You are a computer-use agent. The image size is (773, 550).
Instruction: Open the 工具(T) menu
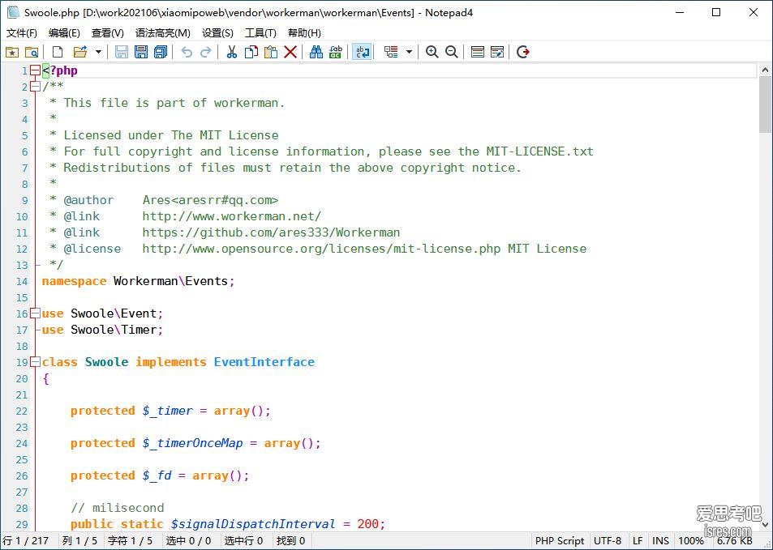click(260, 33)
